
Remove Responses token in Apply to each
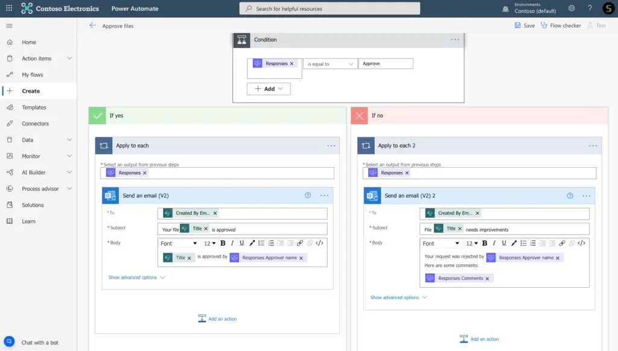coord(145,173)
